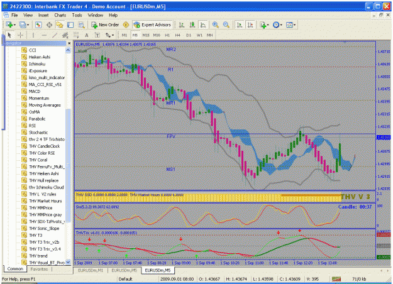
Task: Expand the Periods dropdown arrow
Action: point(281,25)
